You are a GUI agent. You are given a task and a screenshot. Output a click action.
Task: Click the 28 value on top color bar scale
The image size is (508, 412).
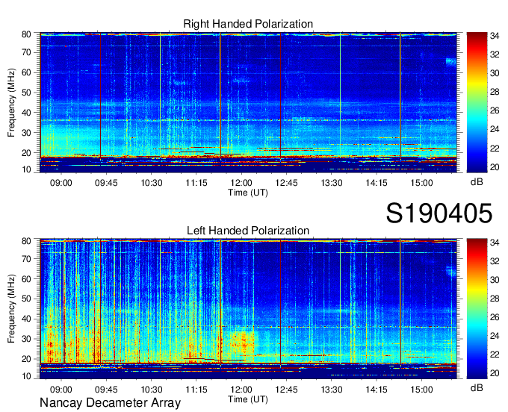[x=495, y=93]
